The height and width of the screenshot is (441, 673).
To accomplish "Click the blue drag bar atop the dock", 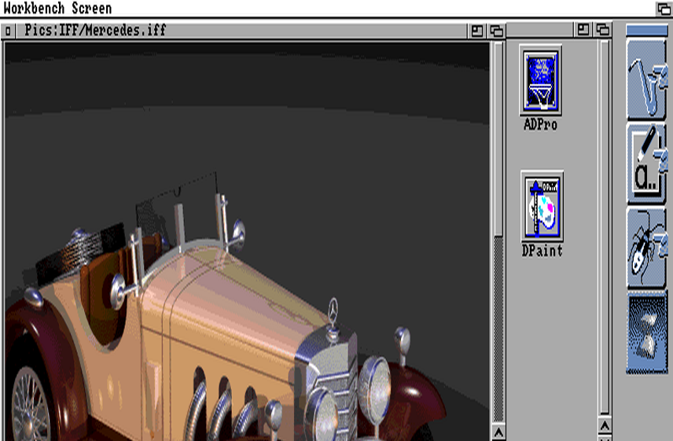I will tap(646, 31).
